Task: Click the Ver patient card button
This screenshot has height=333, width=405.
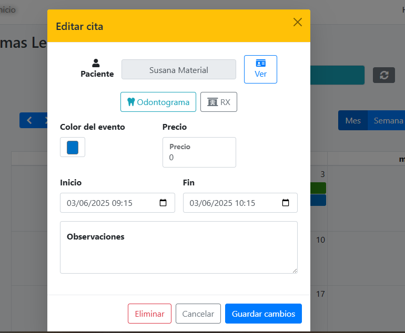Action: (260, 69)
